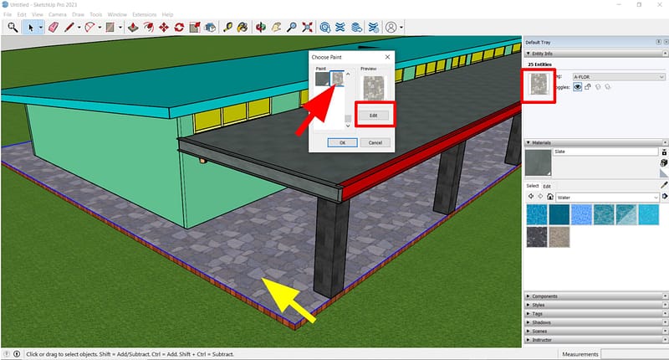Click the Edit button in Choose Paint
The image size is (669, 360).
tap(372, 115)
